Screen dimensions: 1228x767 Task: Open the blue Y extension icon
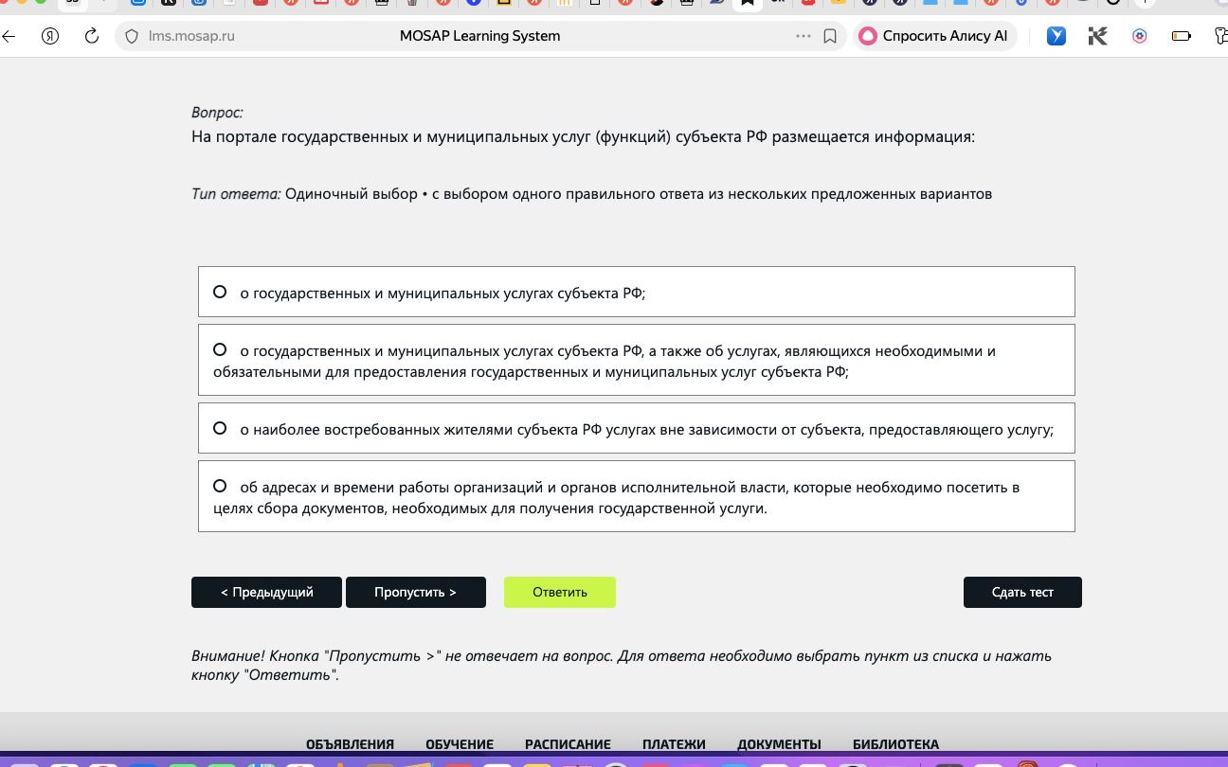(1056, 36)
